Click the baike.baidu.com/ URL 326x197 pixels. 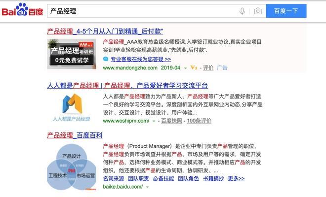(x=123, y=187)
